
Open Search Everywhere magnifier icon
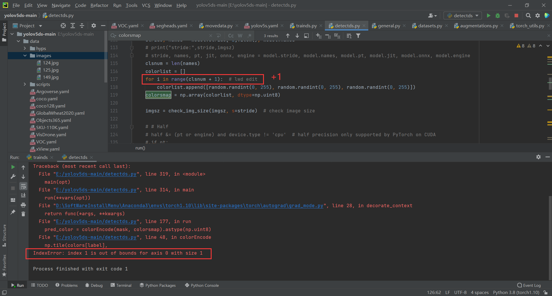528,16
